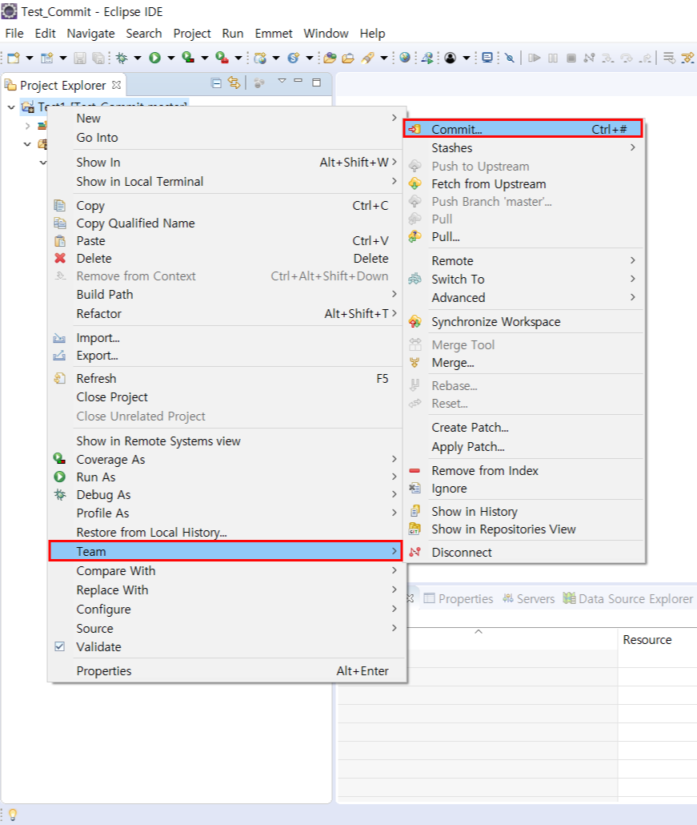Open the dropdown arrow beside Coverage icon

pos(205,58)
